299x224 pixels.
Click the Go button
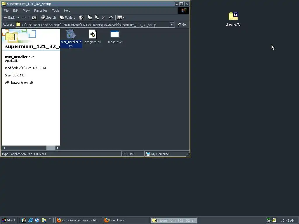[x=182, y=24]
